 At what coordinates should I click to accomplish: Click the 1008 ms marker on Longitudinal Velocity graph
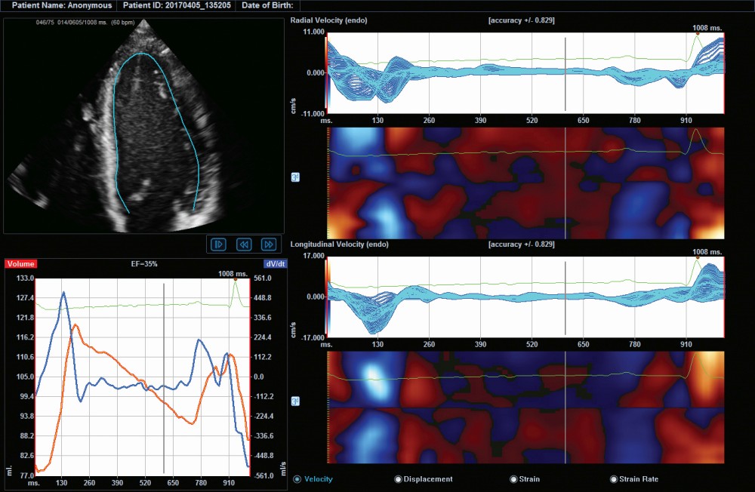point(698,257)
